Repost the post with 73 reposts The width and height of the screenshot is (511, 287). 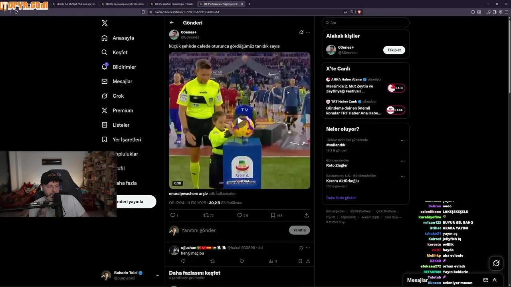[x=208, y=215]
